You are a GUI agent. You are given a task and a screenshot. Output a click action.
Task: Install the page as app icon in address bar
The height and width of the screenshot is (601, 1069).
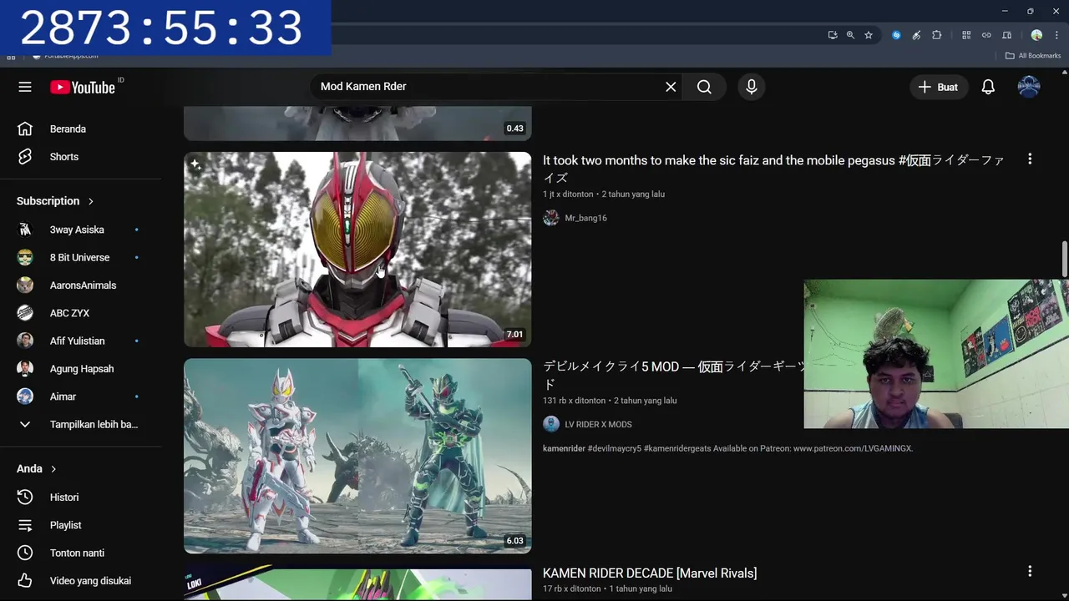[x=833, y=35]
